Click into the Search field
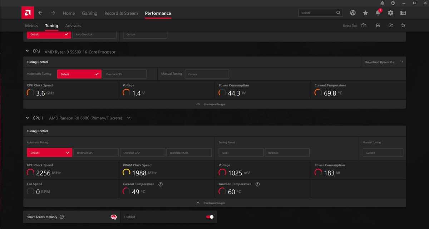Image resolution: width=429 pixels, height=229 pixels. 316,13
